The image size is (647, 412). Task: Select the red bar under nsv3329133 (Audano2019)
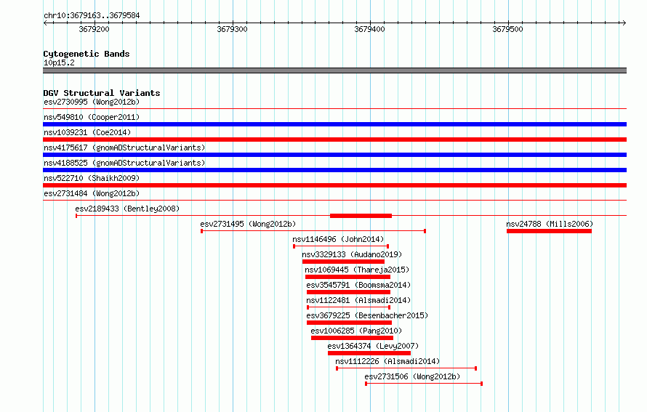343,262
